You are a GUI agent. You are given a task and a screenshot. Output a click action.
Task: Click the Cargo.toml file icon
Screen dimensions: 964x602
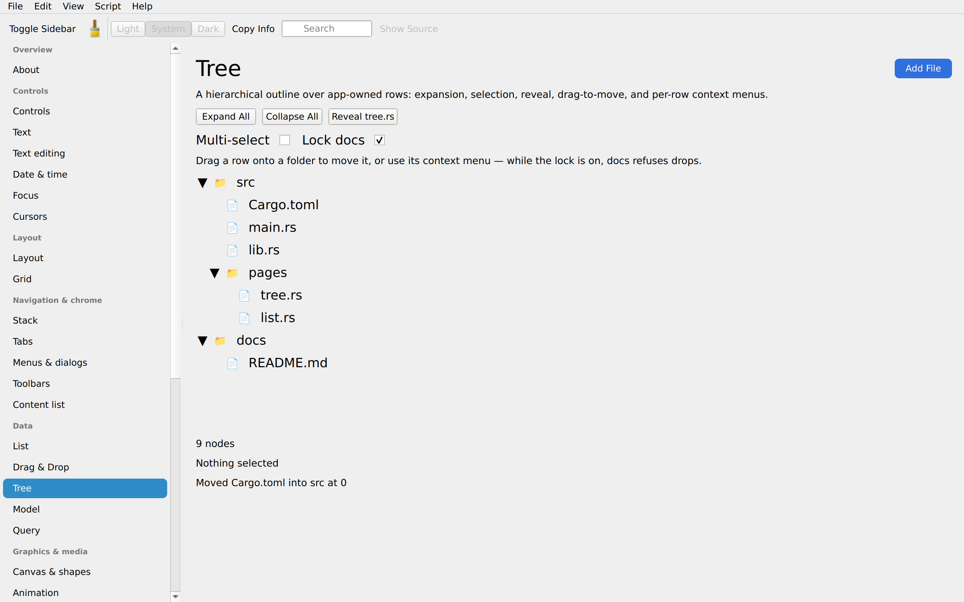point(232,205)
